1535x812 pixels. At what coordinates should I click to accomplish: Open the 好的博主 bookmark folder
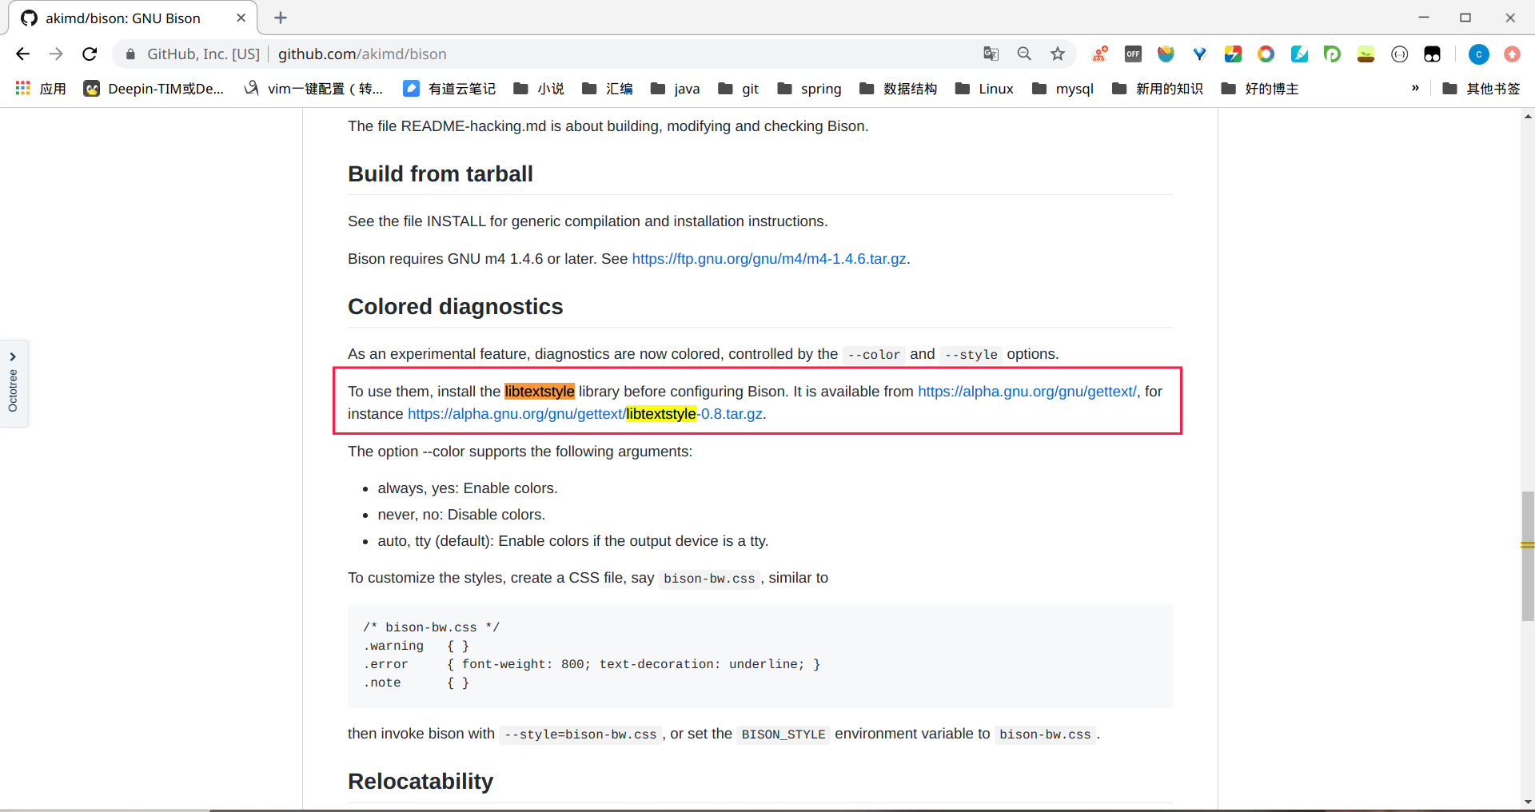pos(1260,89)
